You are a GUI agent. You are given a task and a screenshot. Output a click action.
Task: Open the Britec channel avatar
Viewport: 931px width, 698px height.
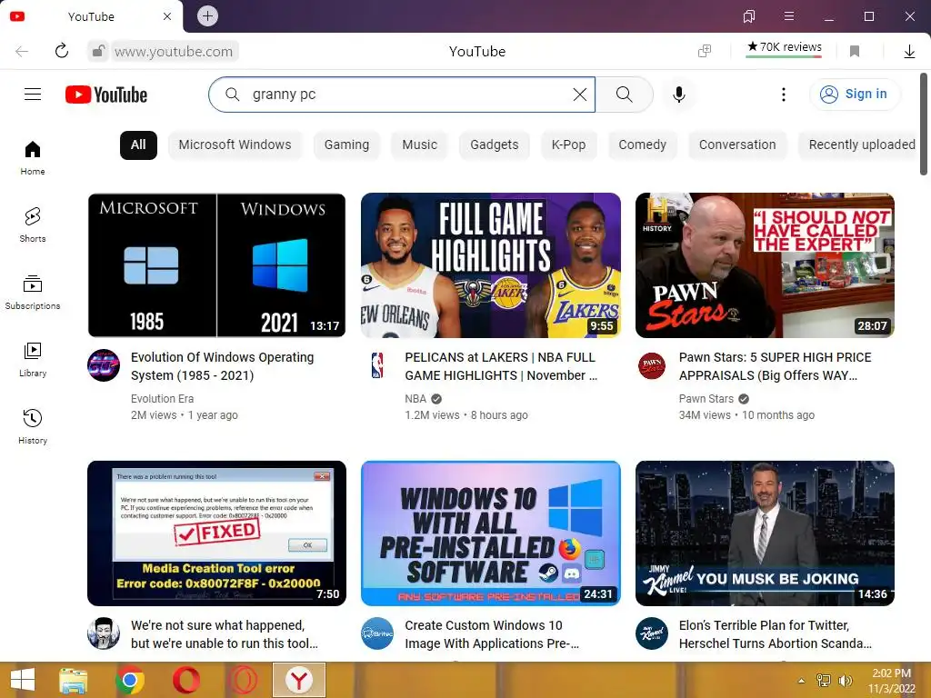click(377, 633)
